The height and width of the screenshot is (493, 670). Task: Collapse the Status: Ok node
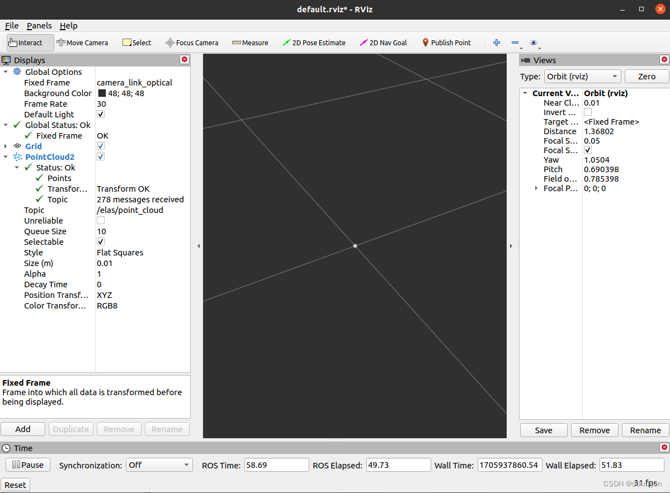(x=17, y=168)
